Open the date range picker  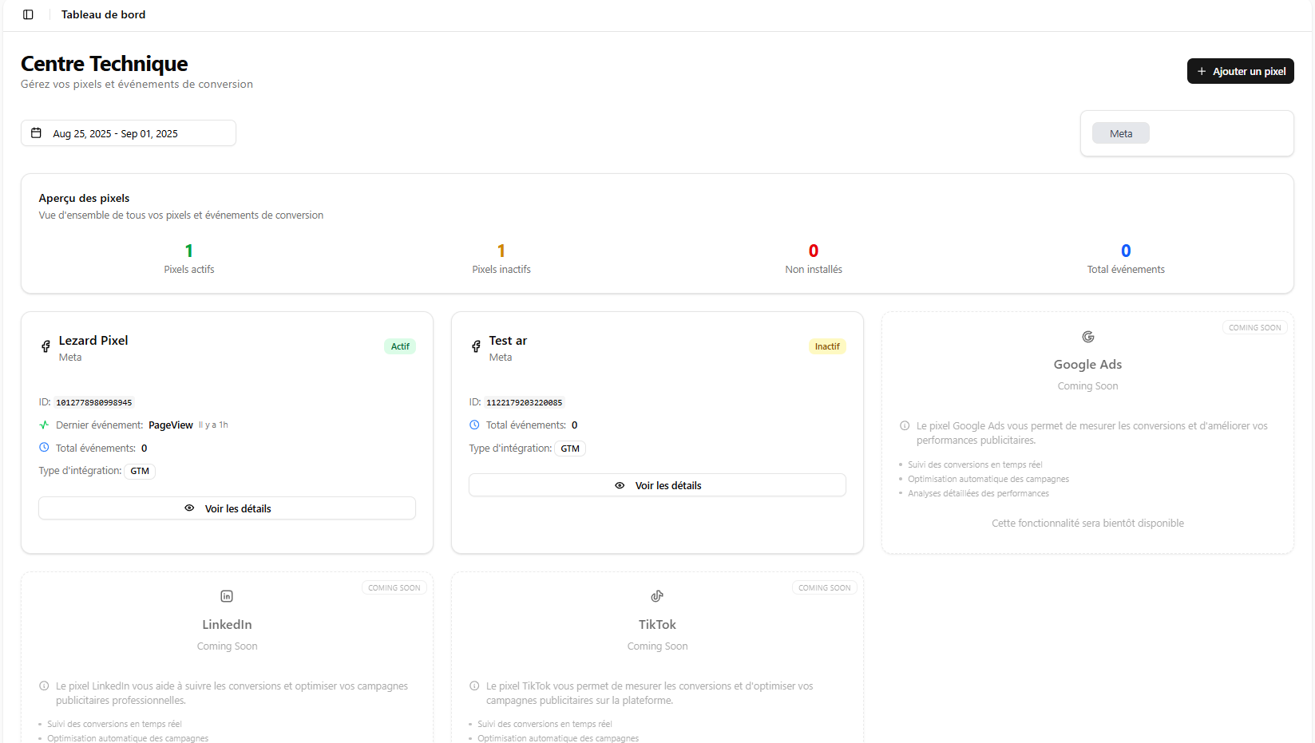(x=129, y=133)
